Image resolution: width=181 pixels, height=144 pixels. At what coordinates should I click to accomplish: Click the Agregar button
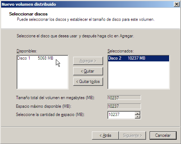pyautogui.click(x=88, y=61)
